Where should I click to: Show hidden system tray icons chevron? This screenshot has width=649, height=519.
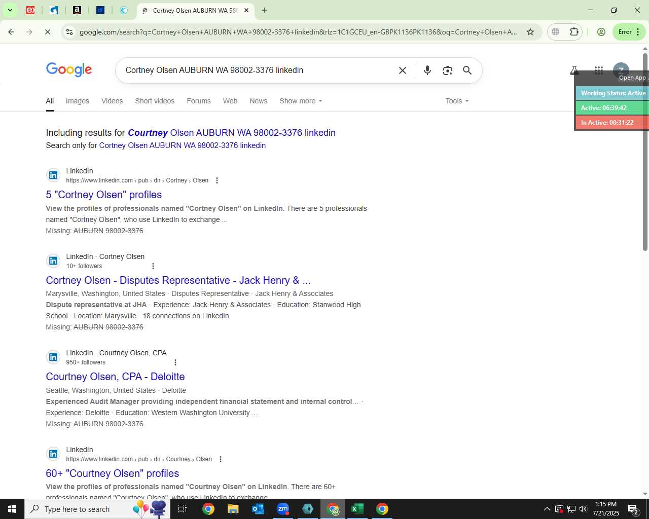tap(547, 509)
